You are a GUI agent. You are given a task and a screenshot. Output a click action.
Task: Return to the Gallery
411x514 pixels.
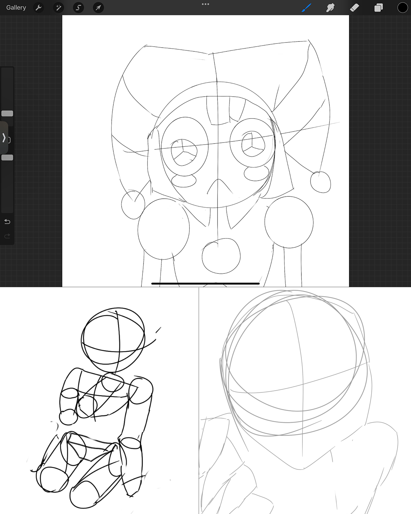click(x=16, y=8)
